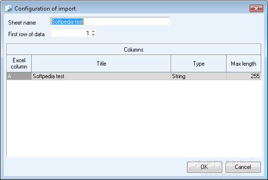The height and width of the screenshot is (180, 268).
Task: Select the 255 max length cell
Action: pos(243,76)
